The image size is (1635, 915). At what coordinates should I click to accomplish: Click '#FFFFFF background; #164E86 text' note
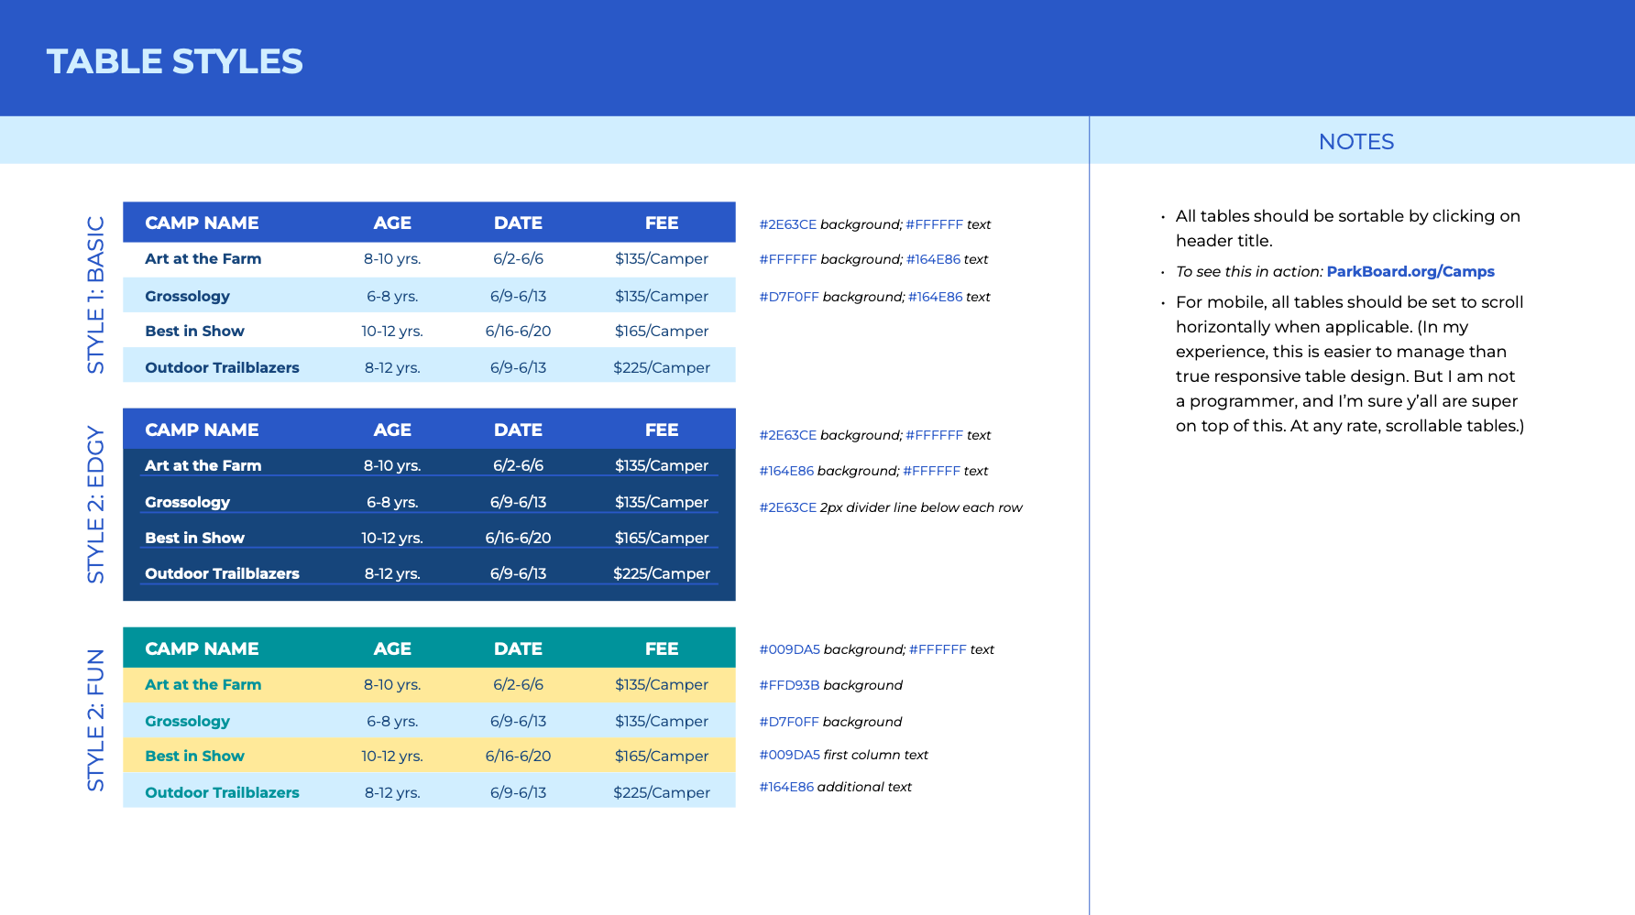[873, 259]
